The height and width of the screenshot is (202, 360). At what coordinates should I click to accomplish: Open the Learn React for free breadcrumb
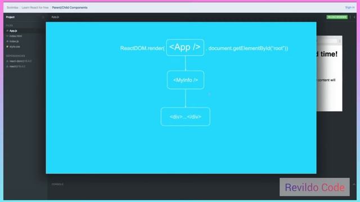[35, 7]
